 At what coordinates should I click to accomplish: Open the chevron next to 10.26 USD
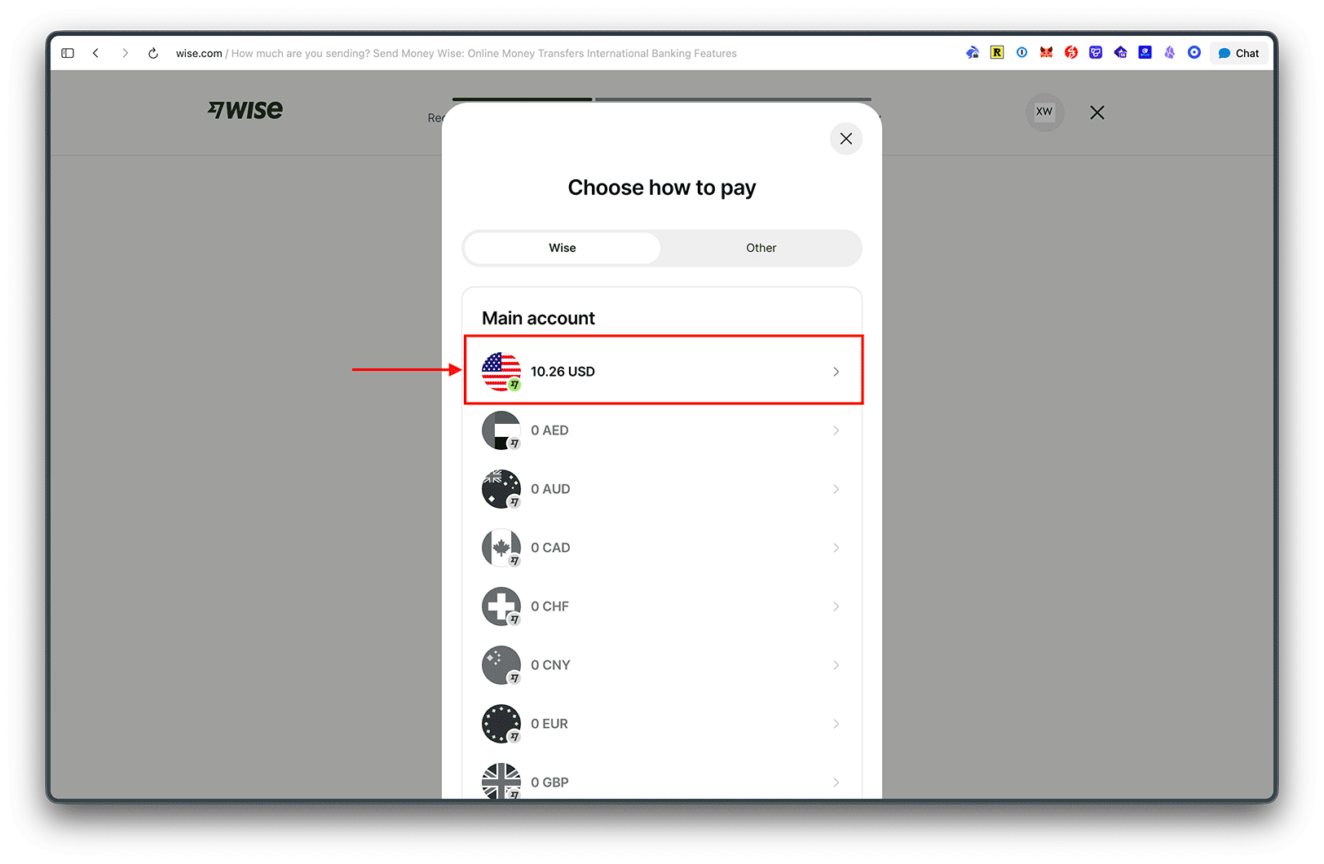point(836,372)
